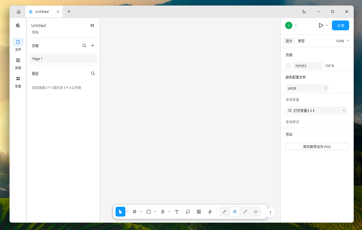Search pages with the 页面 magnifier icon
This screenshot has width=362, height=230.
click(84, 46)
